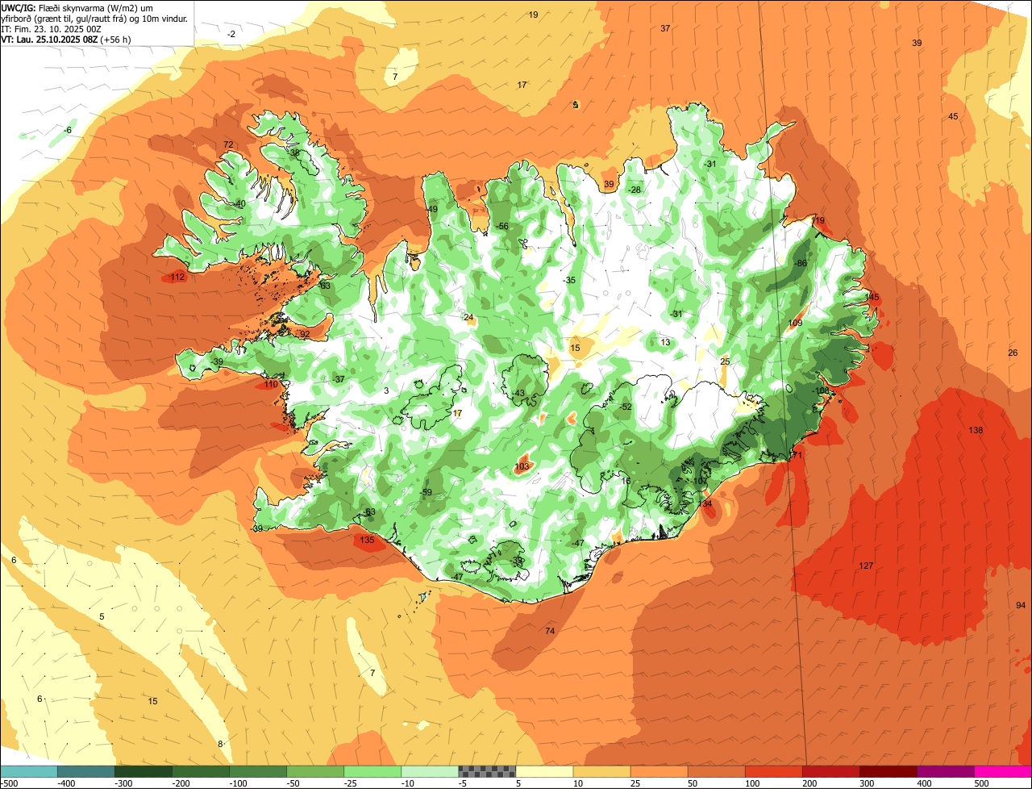Click the map value "110"
Viewport: 1032px width, 789px height.
click(271, 384)
